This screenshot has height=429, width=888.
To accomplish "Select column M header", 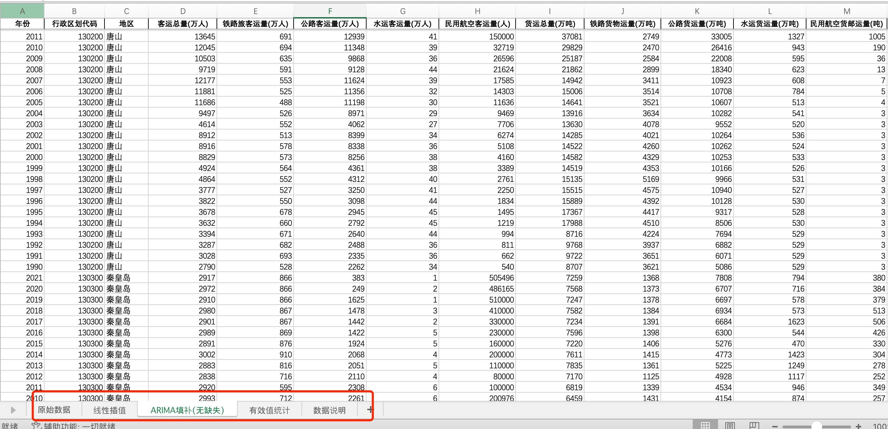I will coord(846,11).
